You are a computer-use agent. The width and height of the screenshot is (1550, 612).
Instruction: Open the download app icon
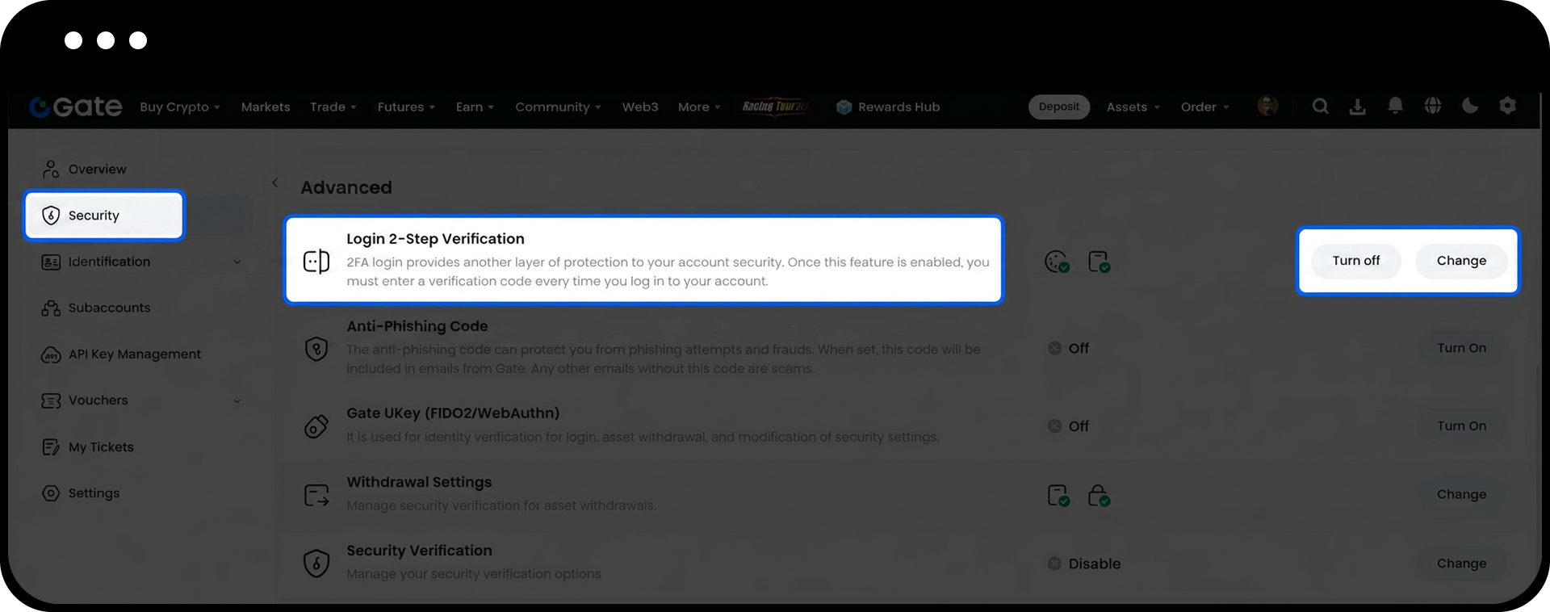click(x=1358, y=107)
